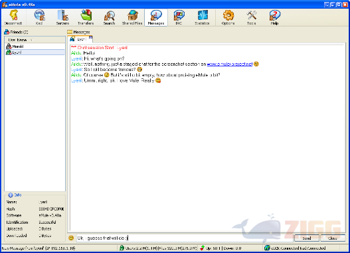Click the Downloaded value 0 Bytes

point(45,236)
